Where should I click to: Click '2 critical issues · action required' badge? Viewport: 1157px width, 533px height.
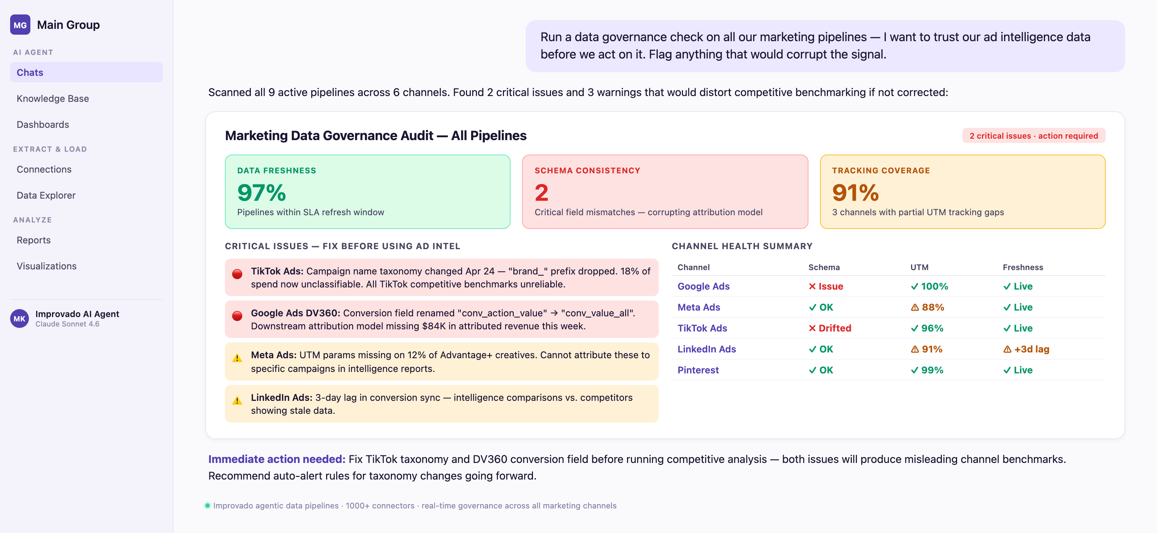click(x=1033, y=135)
